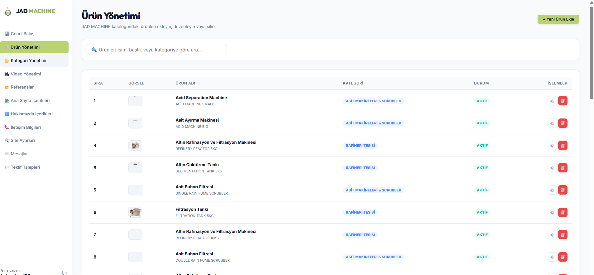594x275 pixels.
Task: Click RAFİNERİ TESİSİ tag on Altın Çöktürme Tankı
Action: 360,168
